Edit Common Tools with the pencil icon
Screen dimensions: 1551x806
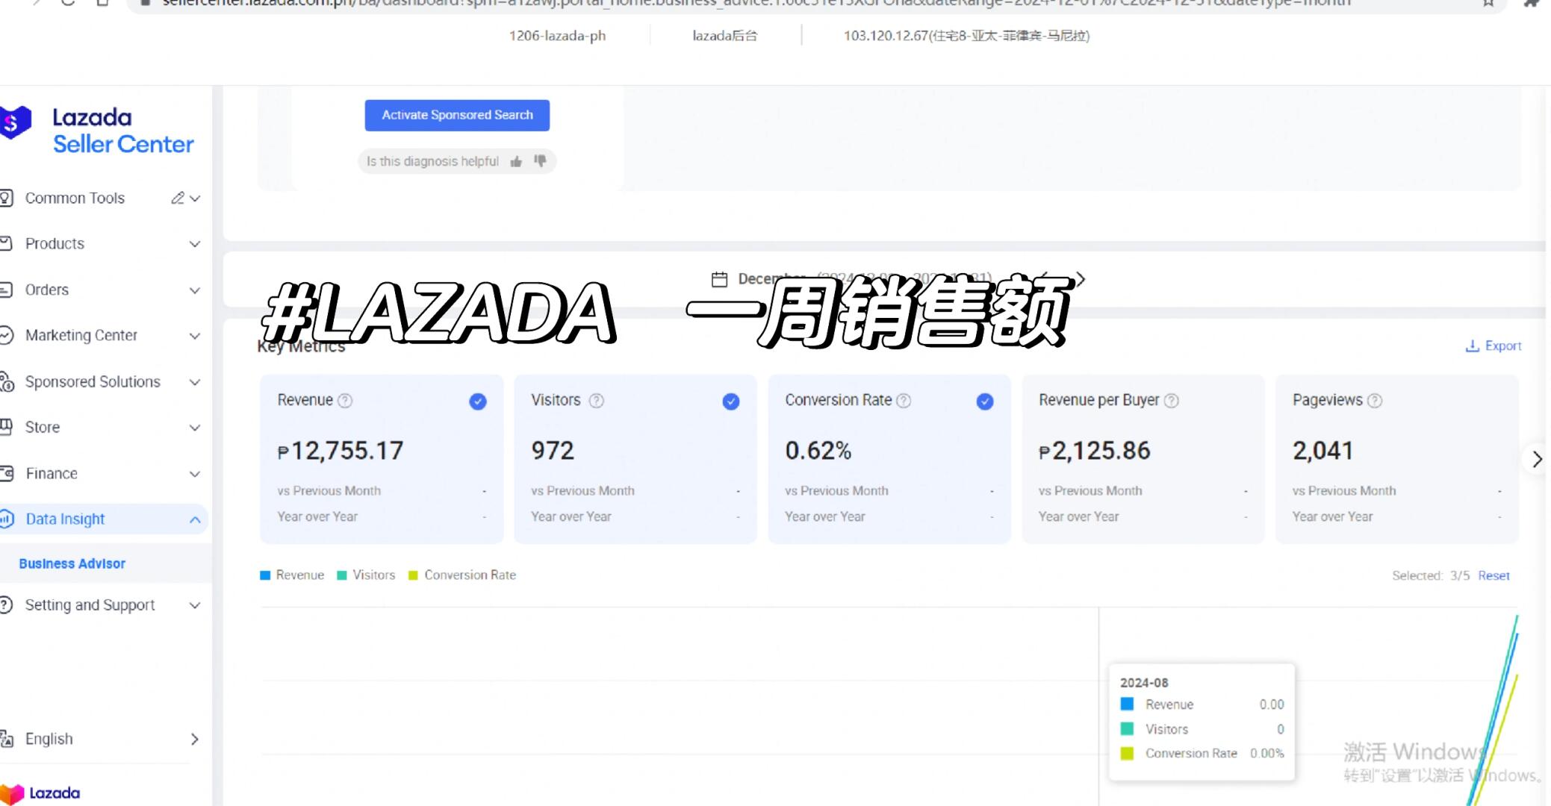click(x=177, y=198)
